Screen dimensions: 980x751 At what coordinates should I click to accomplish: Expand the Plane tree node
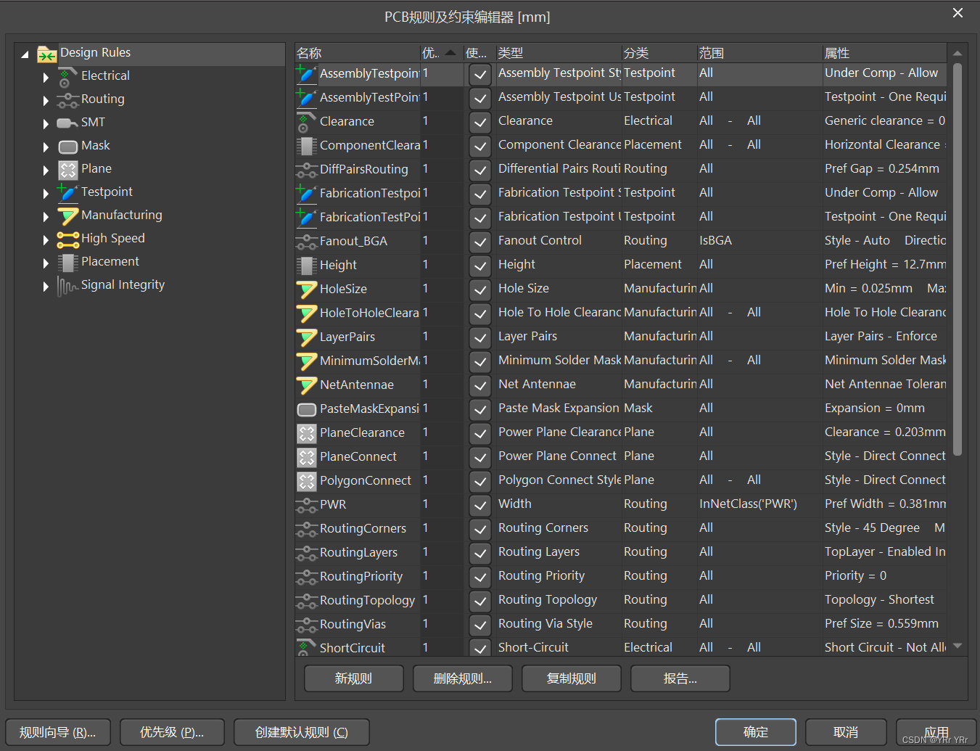46,171
